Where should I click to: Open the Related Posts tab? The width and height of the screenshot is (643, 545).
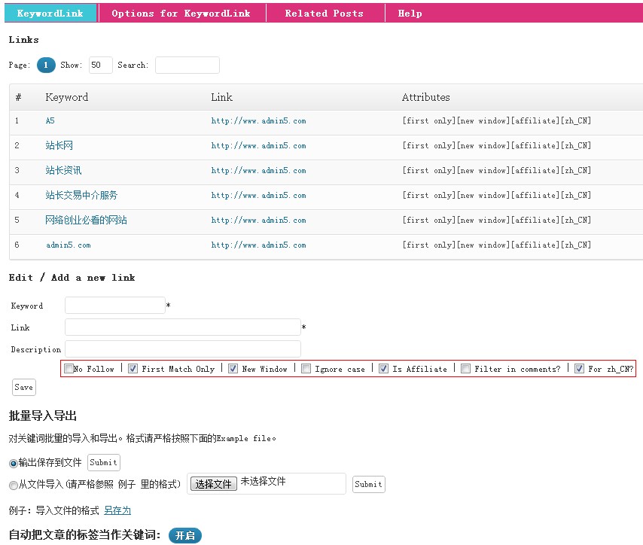[324, 13]
